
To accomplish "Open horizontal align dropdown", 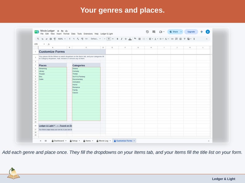I will 151,39.
